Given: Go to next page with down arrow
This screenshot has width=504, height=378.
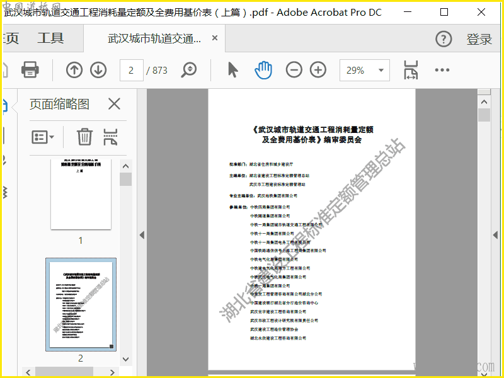Looking at the screenshot, I should click(98, 70).
